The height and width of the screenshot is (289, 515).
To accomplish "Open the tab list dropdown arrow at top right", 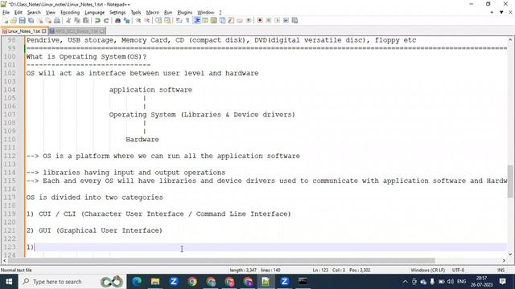I will pyautogui.click(x=501, y=13).
